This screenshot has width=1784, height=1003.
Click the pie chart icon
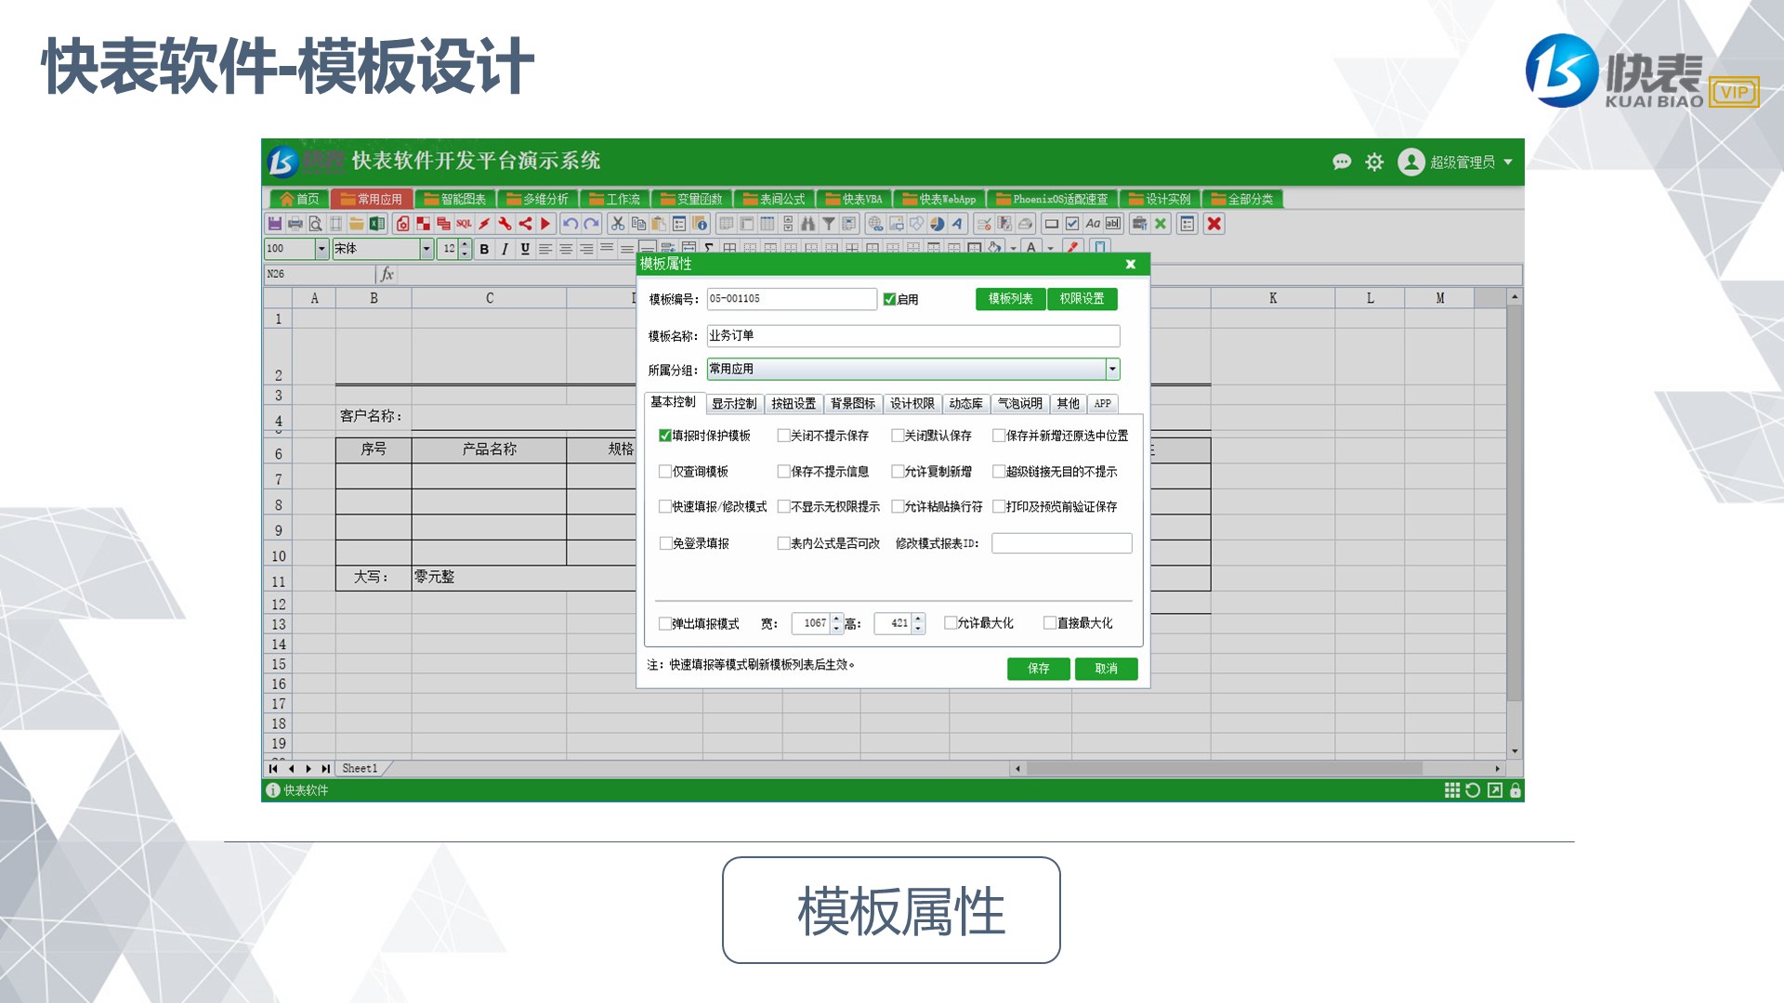pyautogui.click(x=937, y=224)
